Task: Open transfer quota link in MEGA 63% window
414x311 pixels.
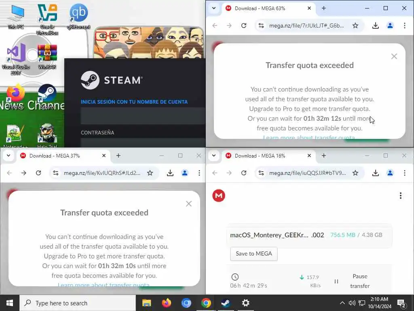Action: click(x=309, y=137)
